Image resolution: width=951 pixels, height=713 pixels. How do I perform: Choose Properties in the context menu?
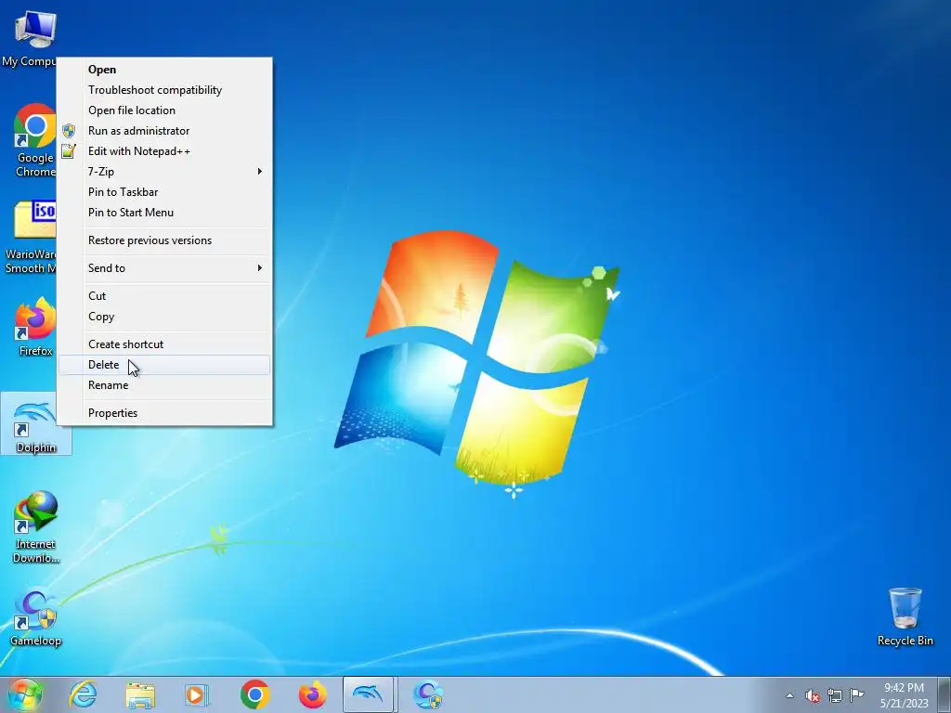[164, 413]
